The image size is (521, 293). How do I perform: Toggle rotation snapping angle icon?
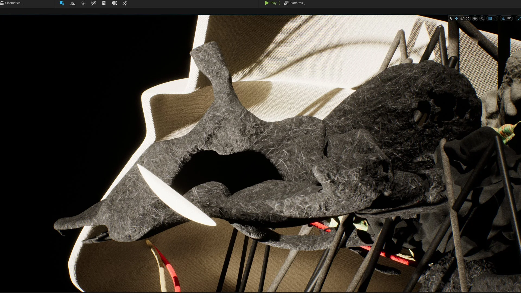click(x=503, y=18)
